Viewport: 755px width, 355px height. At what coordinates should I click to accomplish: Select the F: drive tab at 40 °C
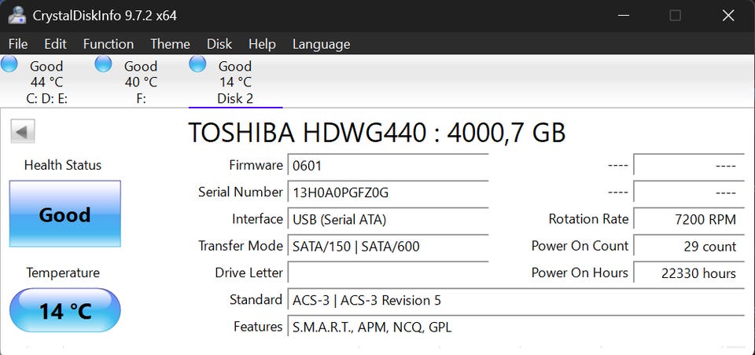141,82
